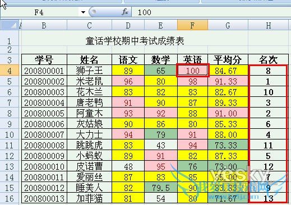Select column D header

click(x=128, y=25)
